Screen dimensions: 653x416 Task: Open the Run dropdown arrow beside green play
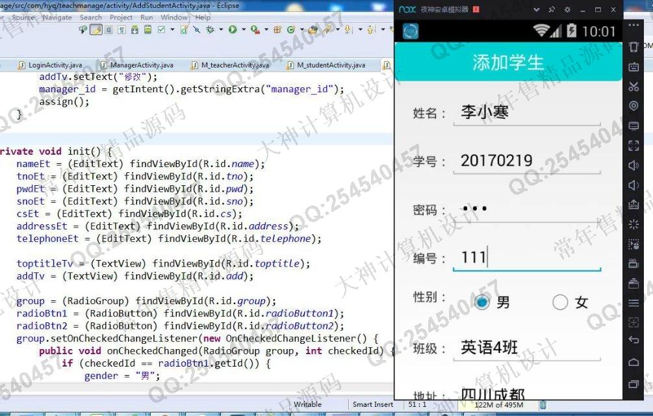click(x=243, y=29)
